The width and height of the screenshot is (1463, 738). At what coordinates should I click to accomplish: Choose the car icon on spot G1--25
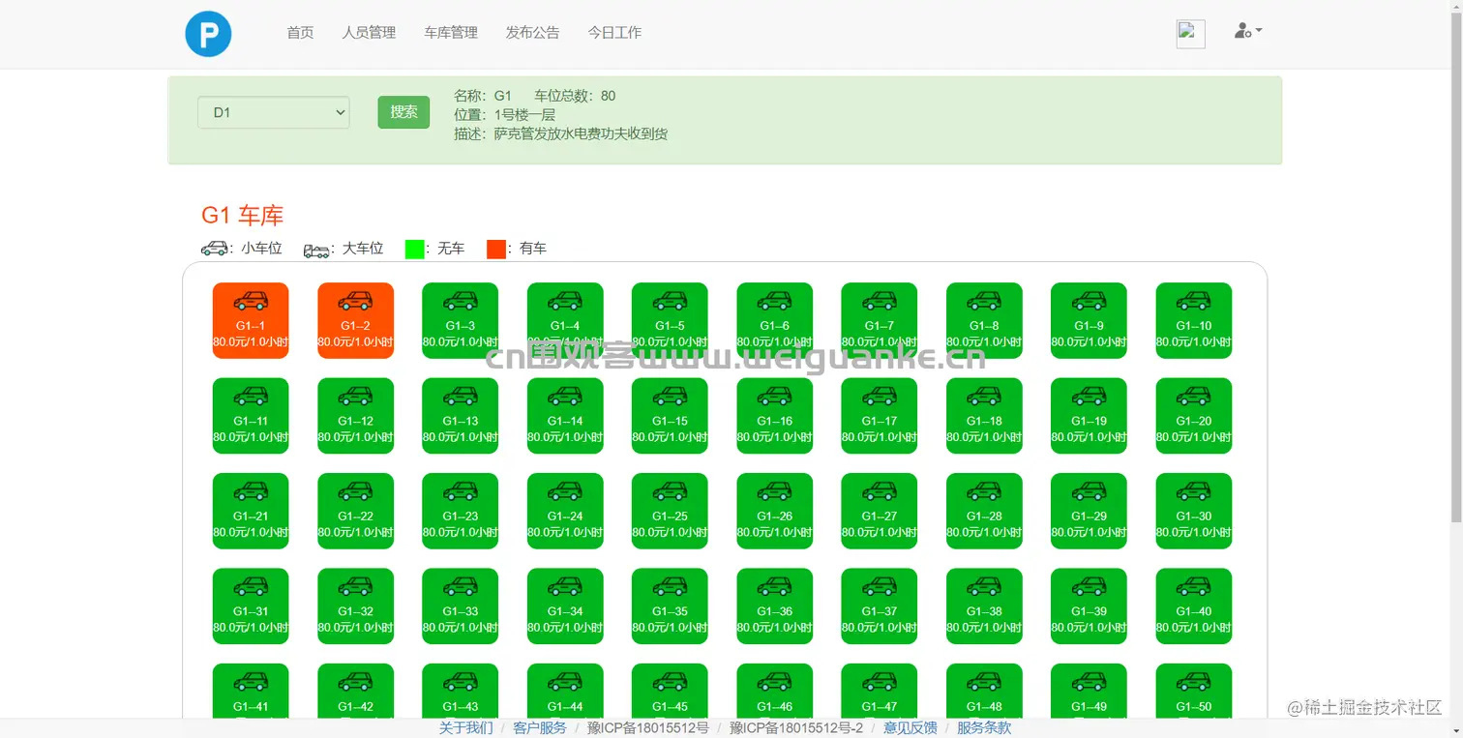click(670, 492)
